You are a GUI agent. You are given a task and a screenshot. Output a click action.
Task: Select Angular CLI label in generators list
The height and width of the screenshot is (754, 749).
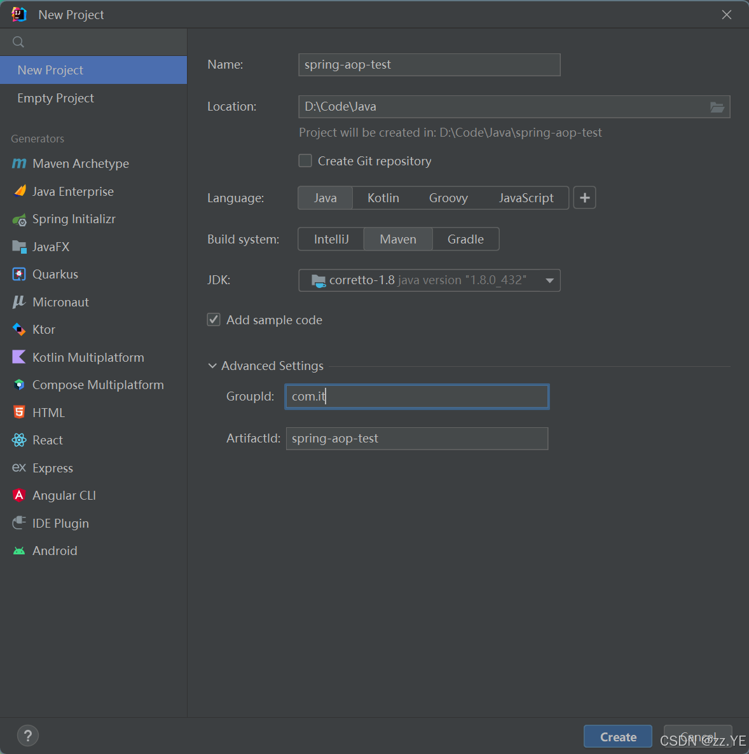click(x=64, y=495)
